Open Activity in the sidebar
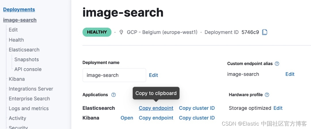The image size is (311, 129). point(18,118)
